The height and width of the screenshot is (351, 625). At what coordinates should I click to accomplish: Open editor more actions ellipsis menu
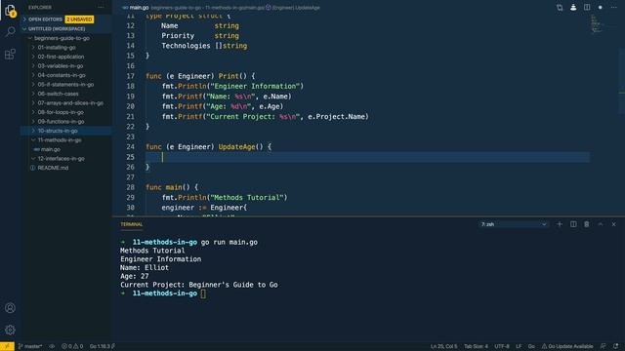click(614, 7)
